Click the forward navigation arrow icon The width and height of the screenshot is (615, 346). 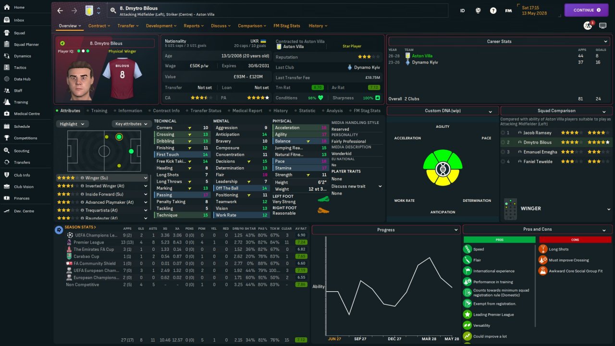(74, 10)
